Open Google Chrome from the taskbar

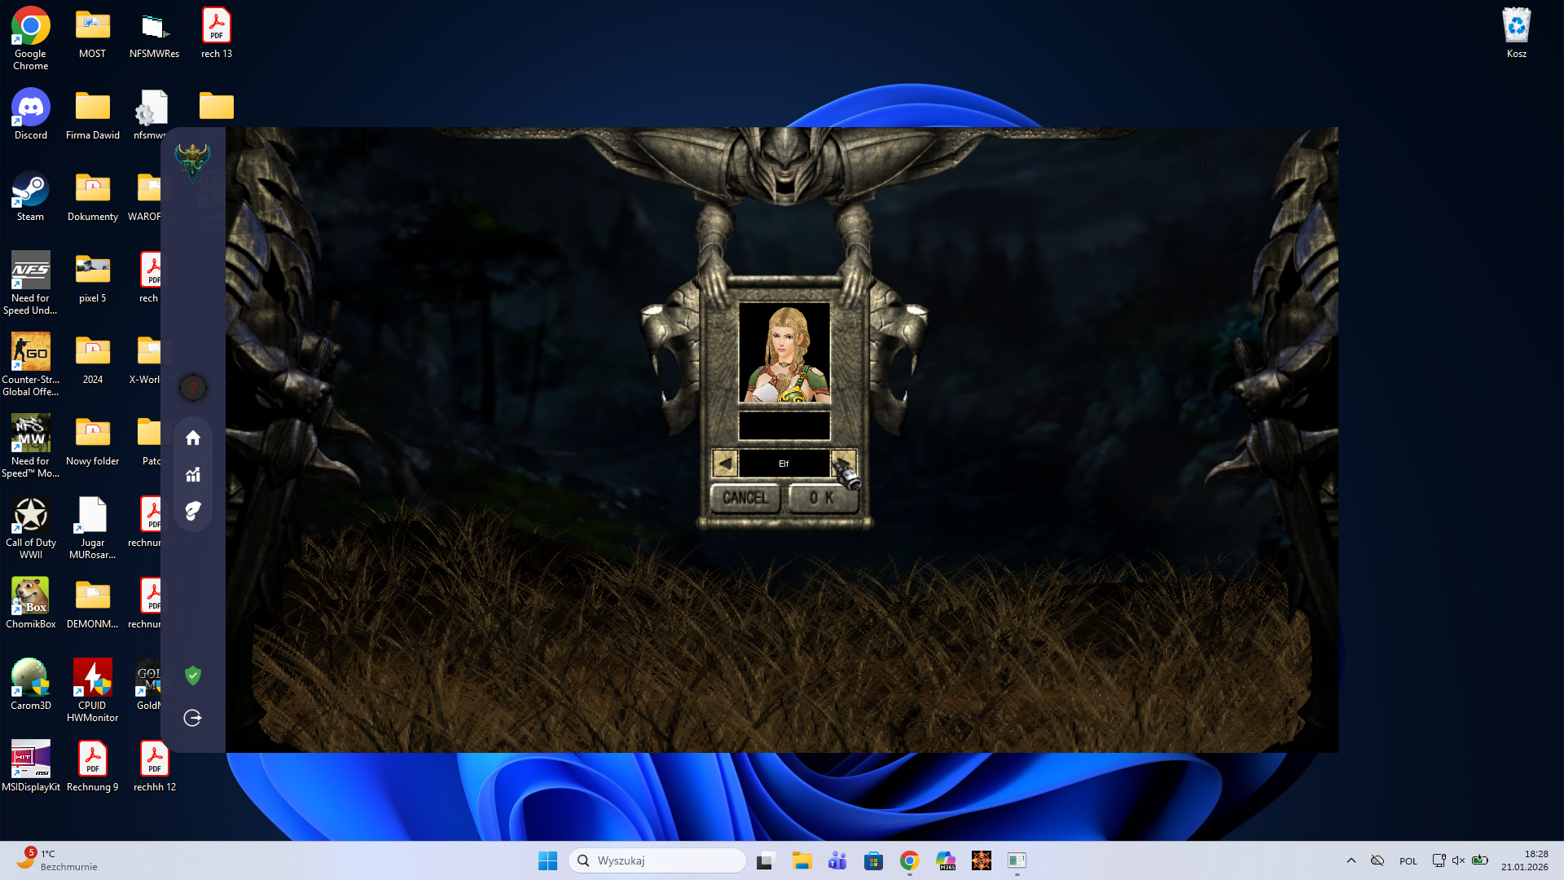(x=910, y=860)
